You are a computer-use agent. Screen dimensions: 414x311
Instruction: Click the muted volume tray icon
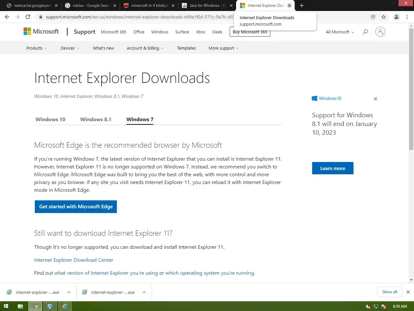[368, 306]
